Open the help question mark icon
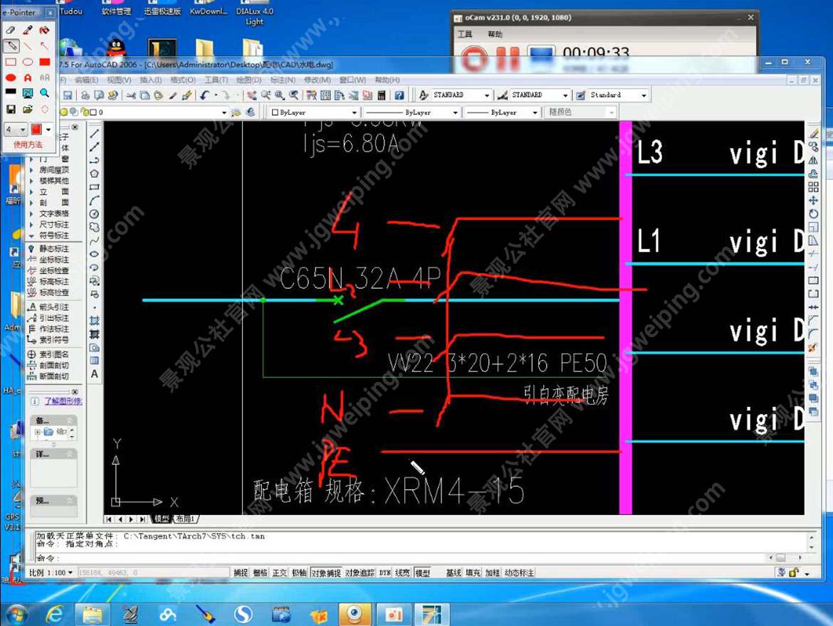Image resolution: width=833 pixels, height=626 pixels. [x=399, y=95]
